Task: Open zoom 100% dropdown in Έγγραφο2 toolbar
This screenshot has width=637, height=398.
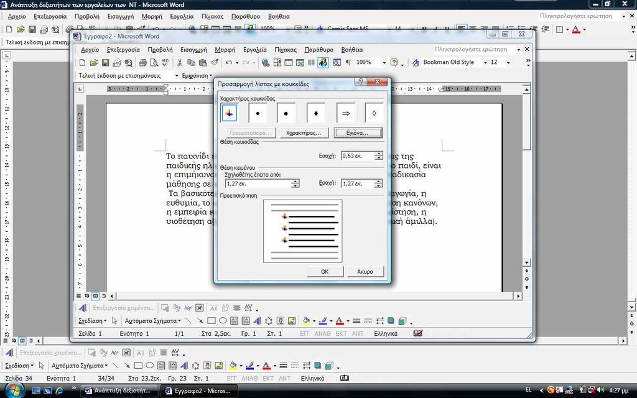Action: (383, 63)
